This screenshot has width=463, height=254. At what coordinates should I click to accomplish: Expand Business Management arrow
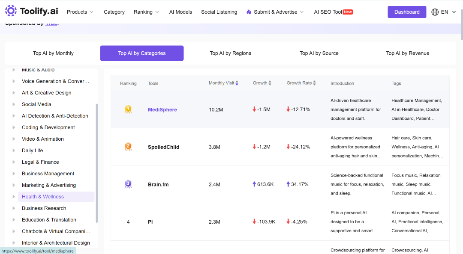click(x=14, y=174)
